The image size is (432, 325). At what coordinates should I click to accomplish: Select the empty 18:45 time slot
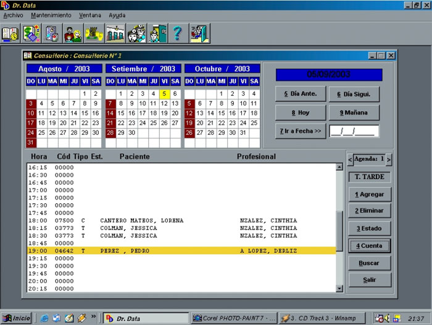[x=181, y=243]
